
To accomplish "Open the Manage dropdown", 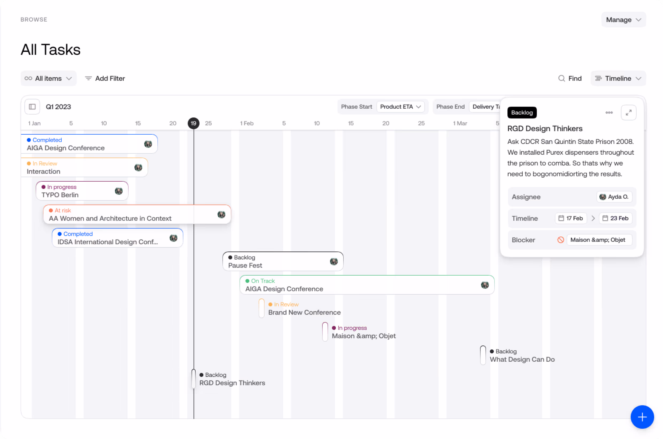I will click(623, 20).
